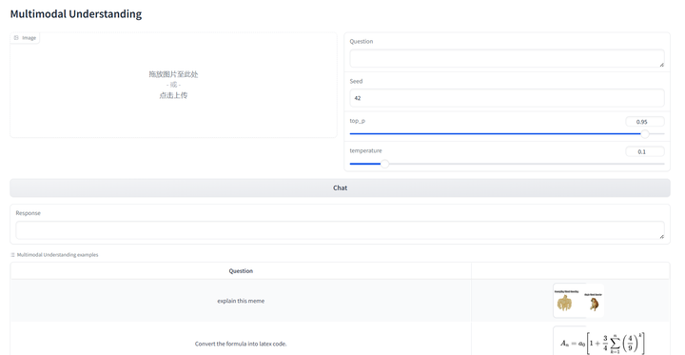Click the Multimodal Understanding examples list icon
Screen dimensions: 685x355
(x=12, y=254)
